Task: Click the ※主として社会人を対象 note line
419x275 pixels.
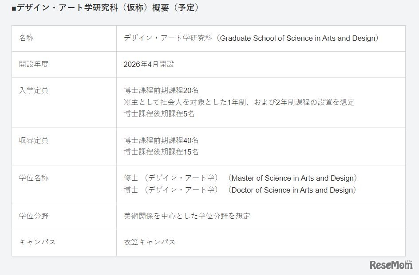Action: click(239, 102)
